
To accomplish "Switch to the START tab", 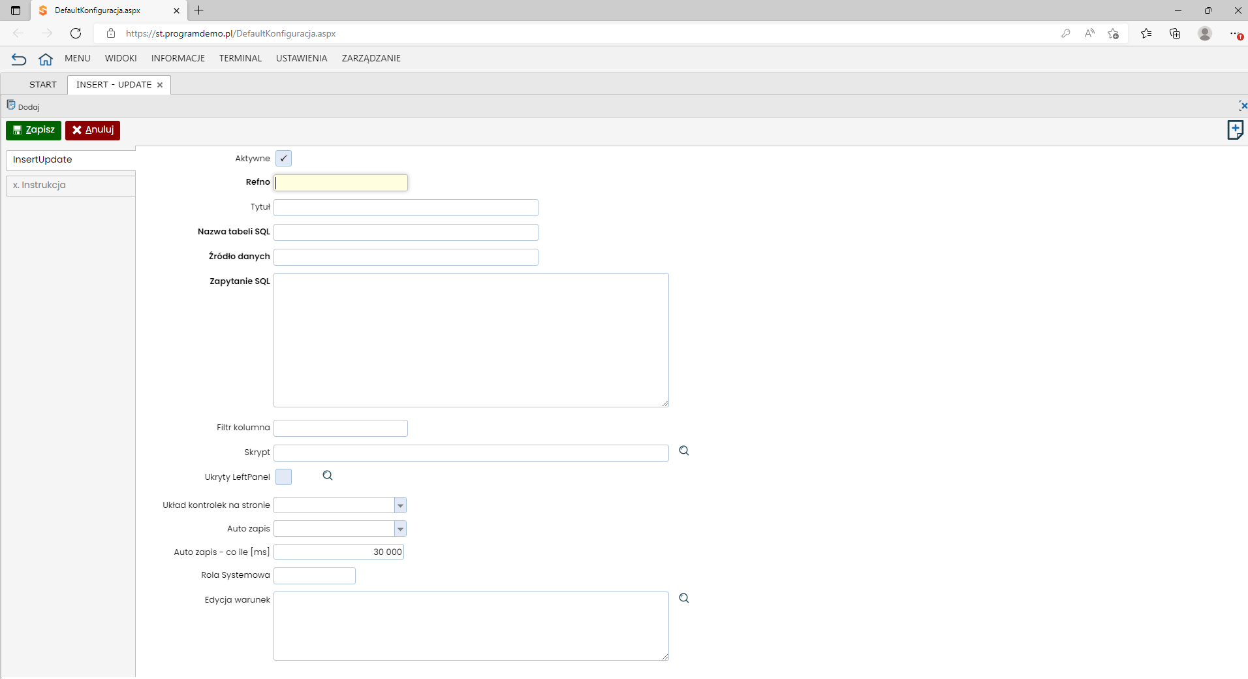I will click(x=43, y=85).
